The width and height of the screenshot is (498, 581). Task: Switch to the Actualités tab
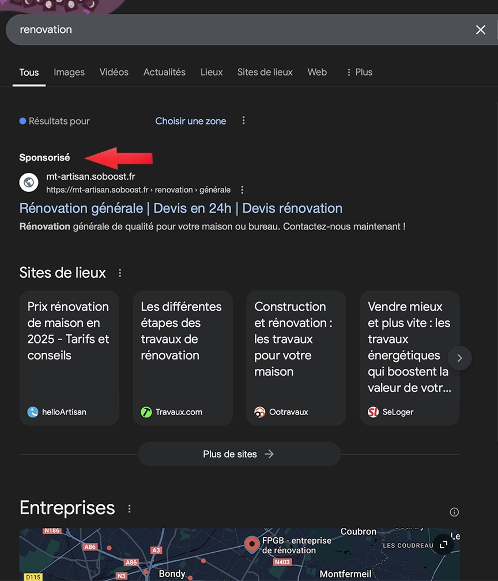(x=164, y=72)
